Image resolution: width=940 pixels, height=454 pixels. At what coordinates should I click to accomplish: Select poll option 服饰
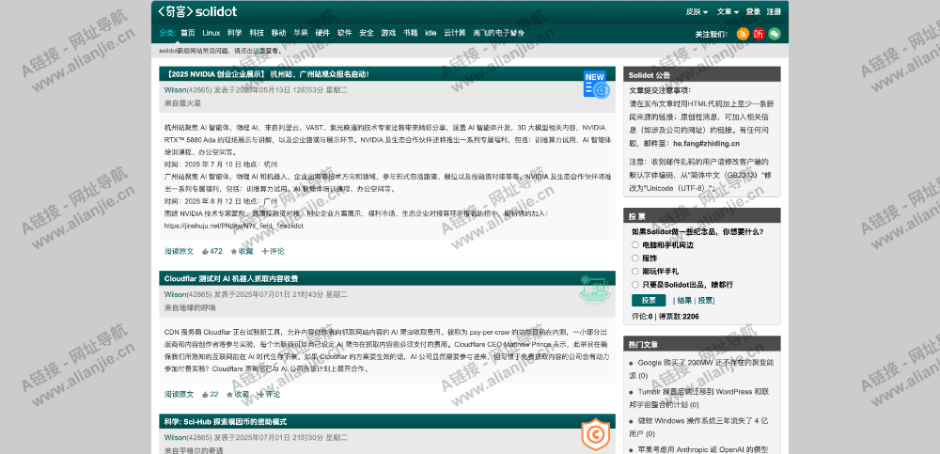pyautogui.click(x=634, y=258)
